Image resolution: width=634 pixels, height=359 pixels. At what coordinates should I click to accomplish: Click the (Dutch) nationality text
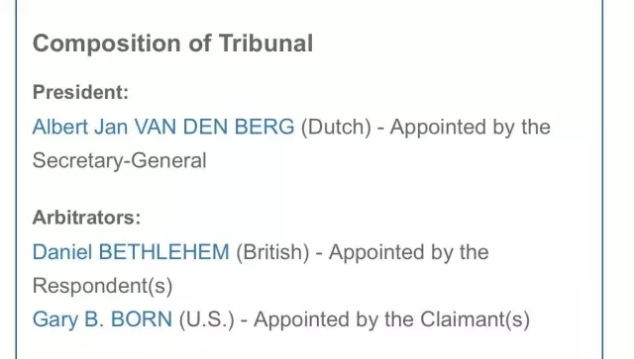point(336,128)
